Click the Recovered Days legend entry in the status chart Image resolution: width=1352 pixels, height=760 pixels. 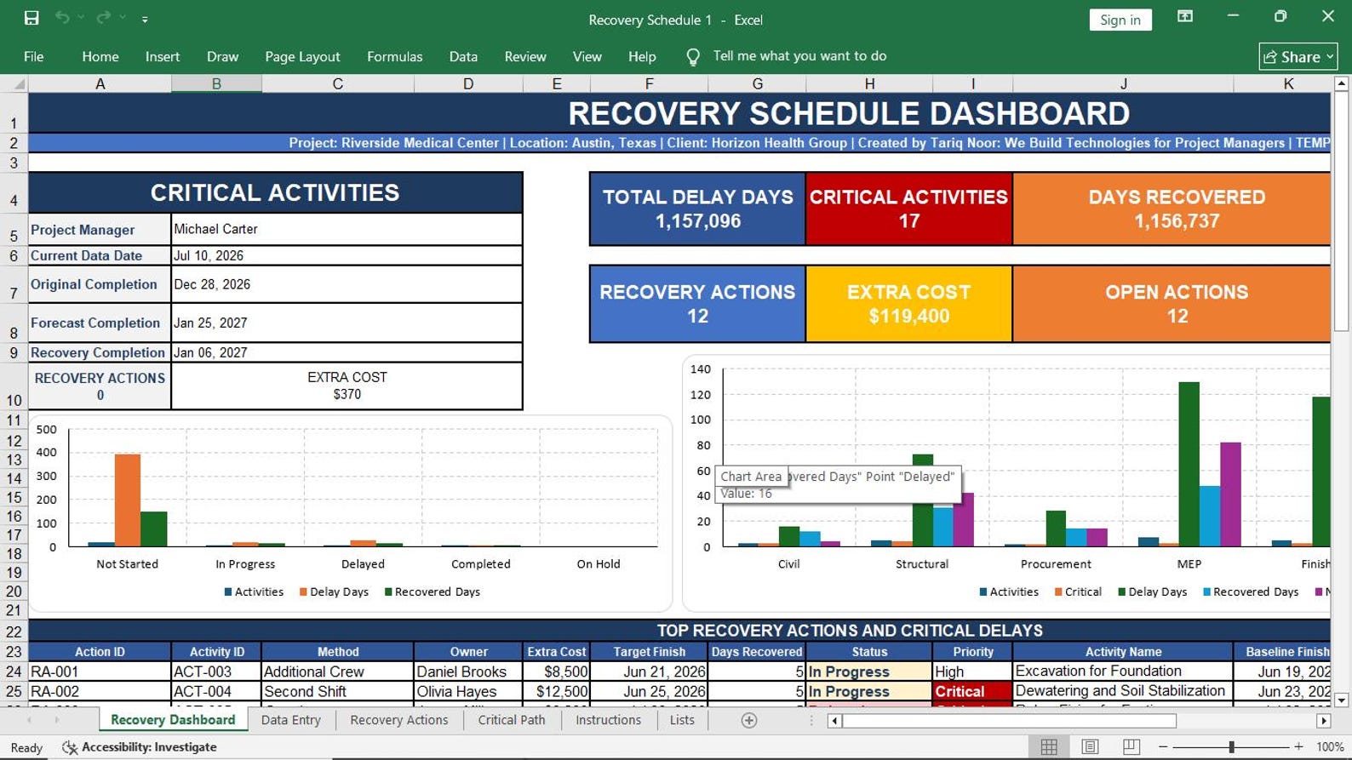point(433,591)
